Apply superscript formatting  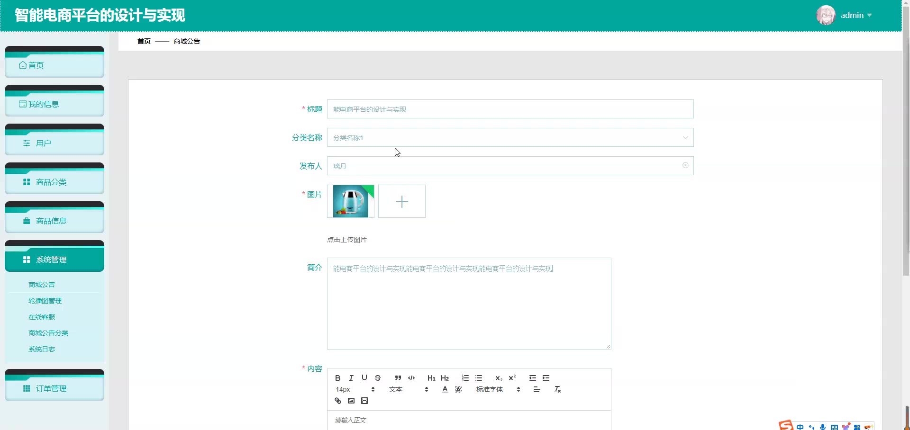point(512,378)
